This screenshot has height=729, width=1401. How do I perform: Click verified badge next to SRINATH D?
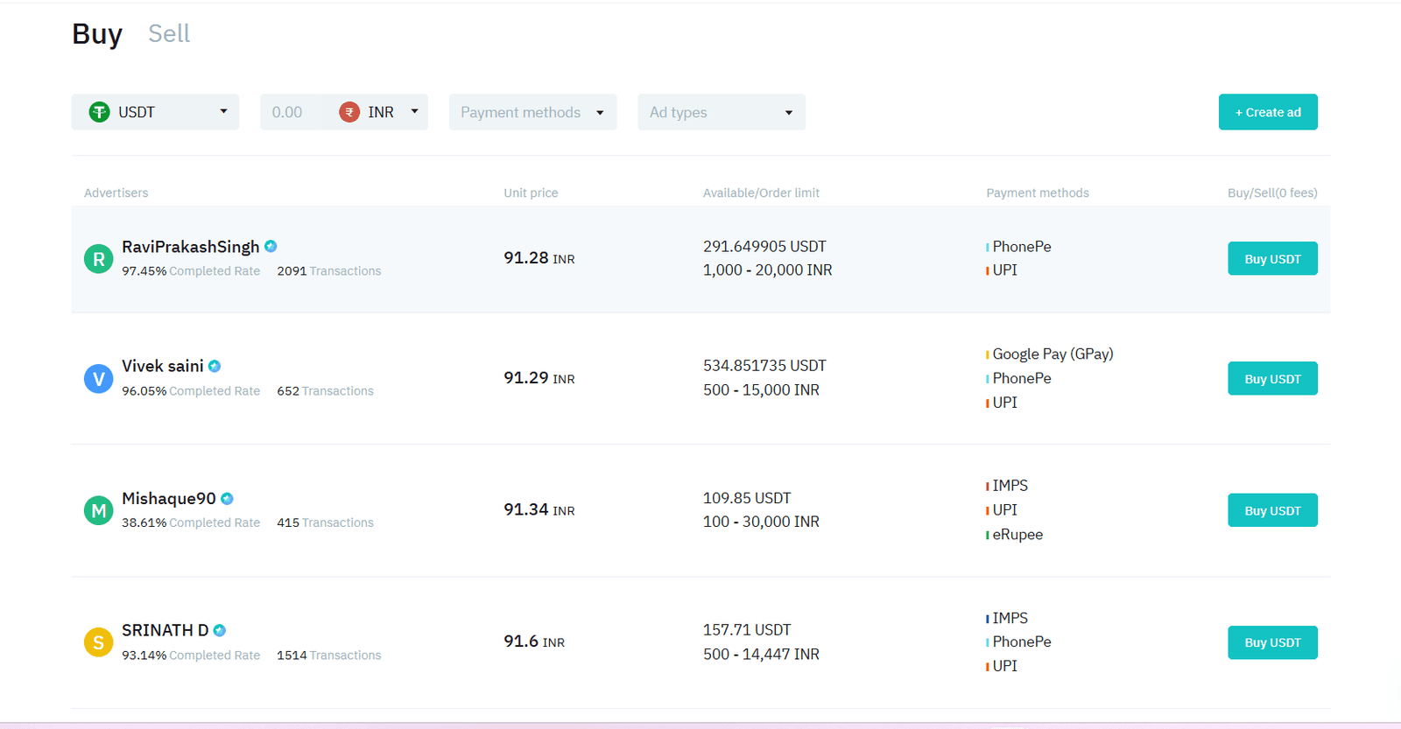(220, 631)
